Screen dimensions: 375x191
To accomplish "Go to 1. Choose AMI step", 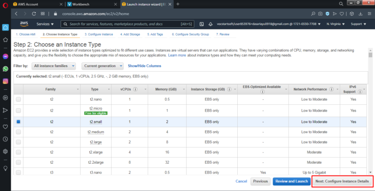I will (25, 35).
